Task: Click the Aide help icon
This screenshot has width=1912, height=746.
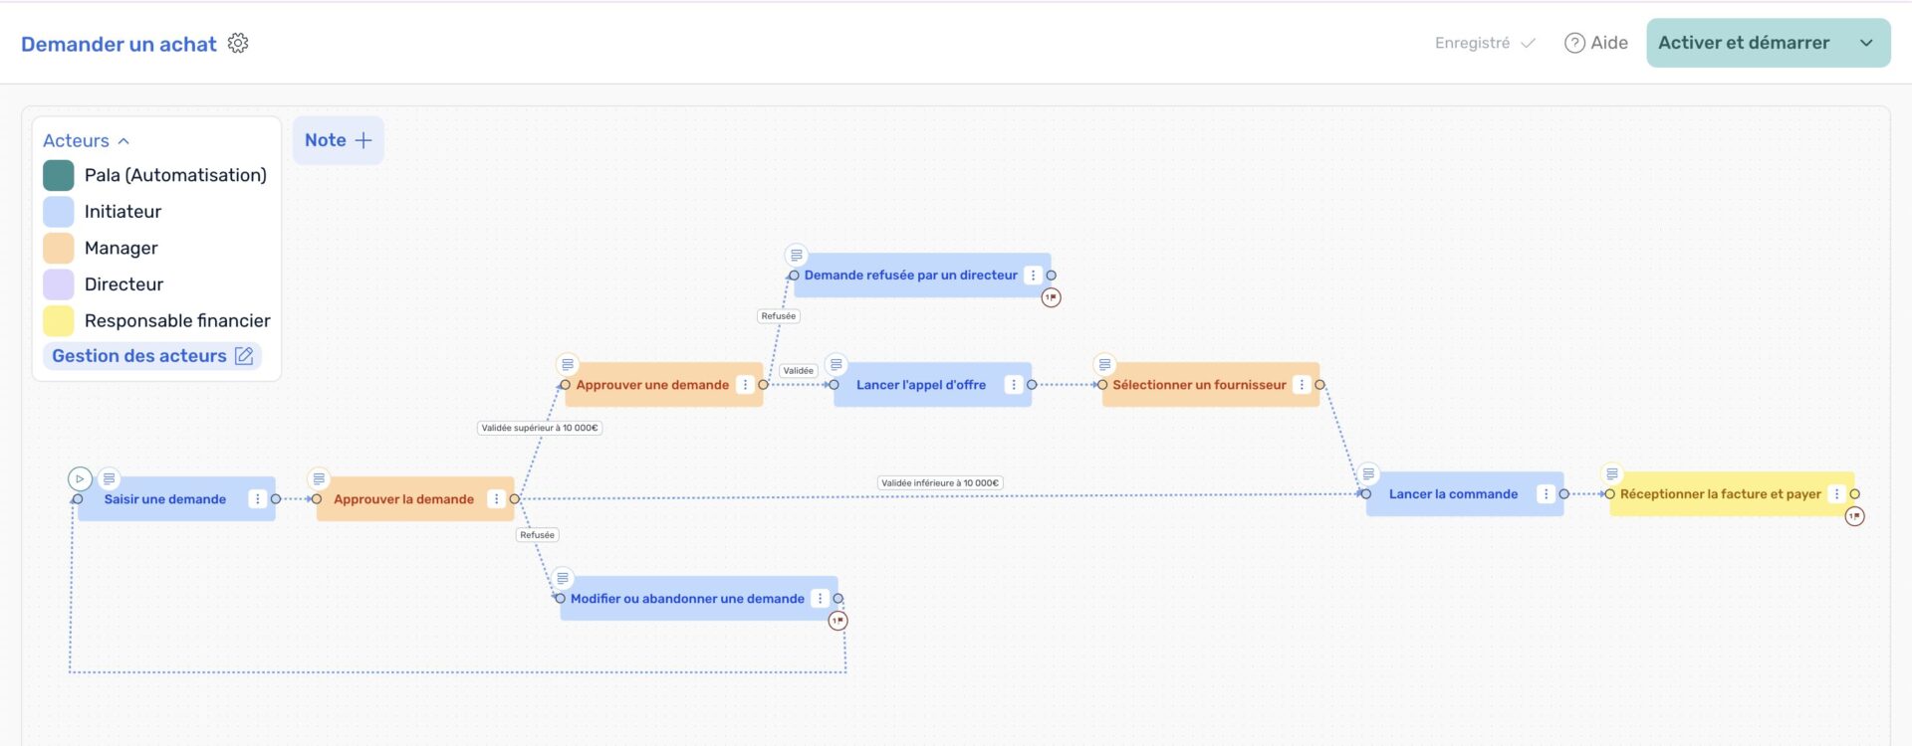Action: point(1574,43)
